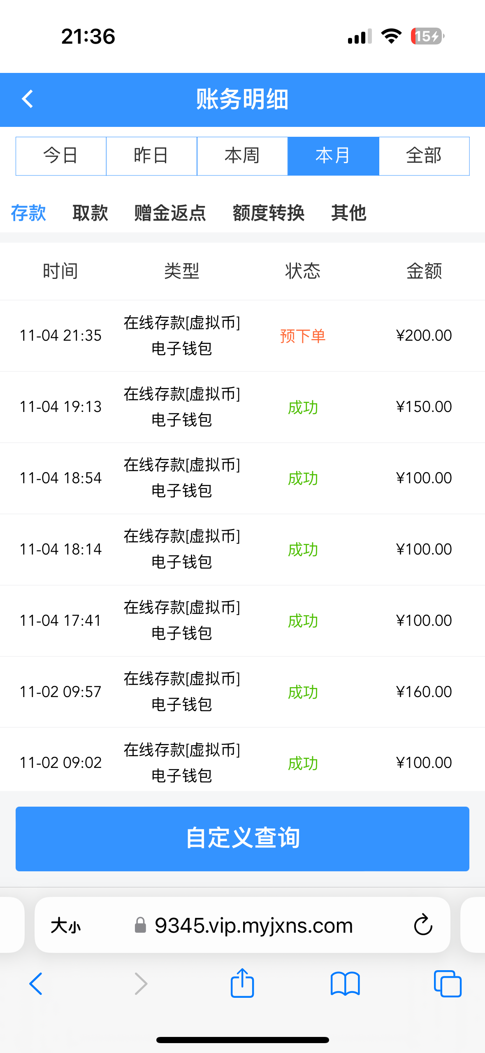Viewport: 485px width, 1053px height.
Task: Open the 预下单 ¥200.00 deposit record
Action: pyautogui.click(x=242, y=336)
